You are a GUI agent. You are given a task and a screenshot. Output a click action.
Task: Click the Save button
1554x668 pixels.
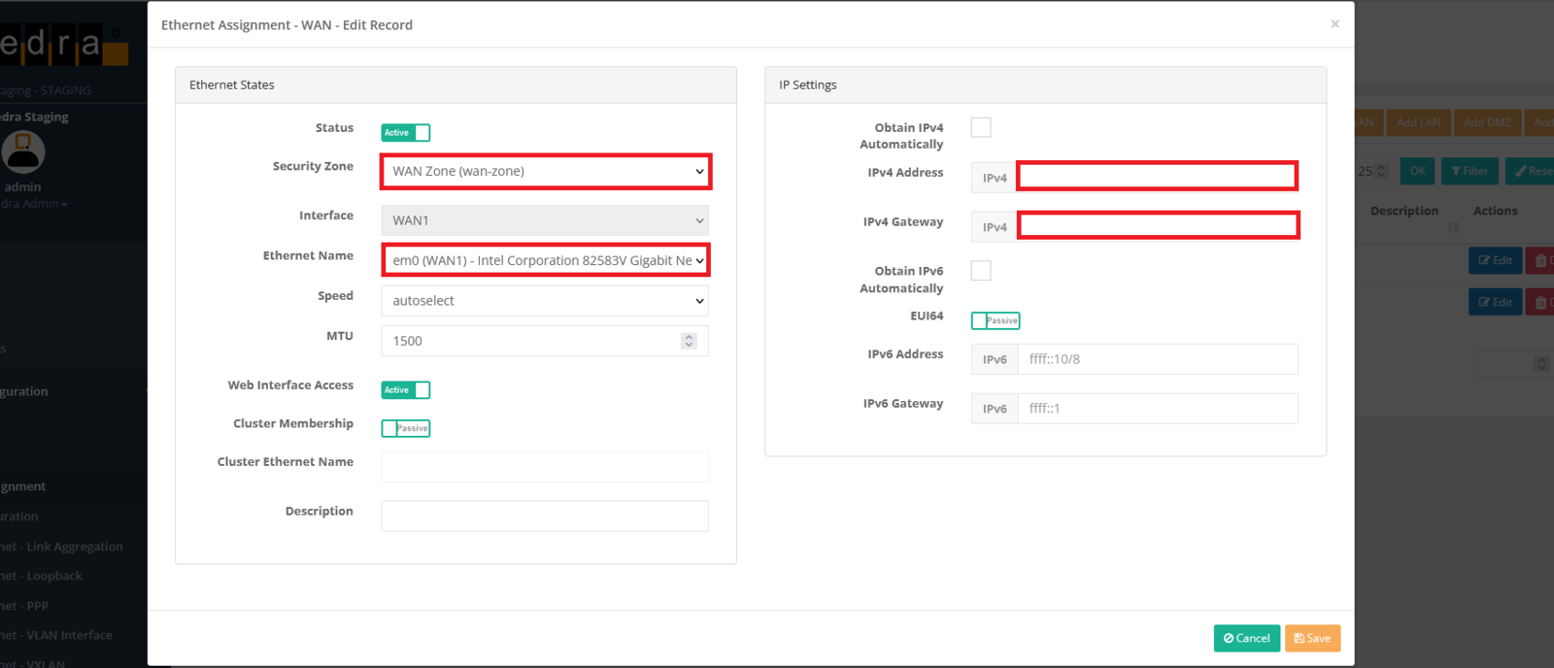1312,638
